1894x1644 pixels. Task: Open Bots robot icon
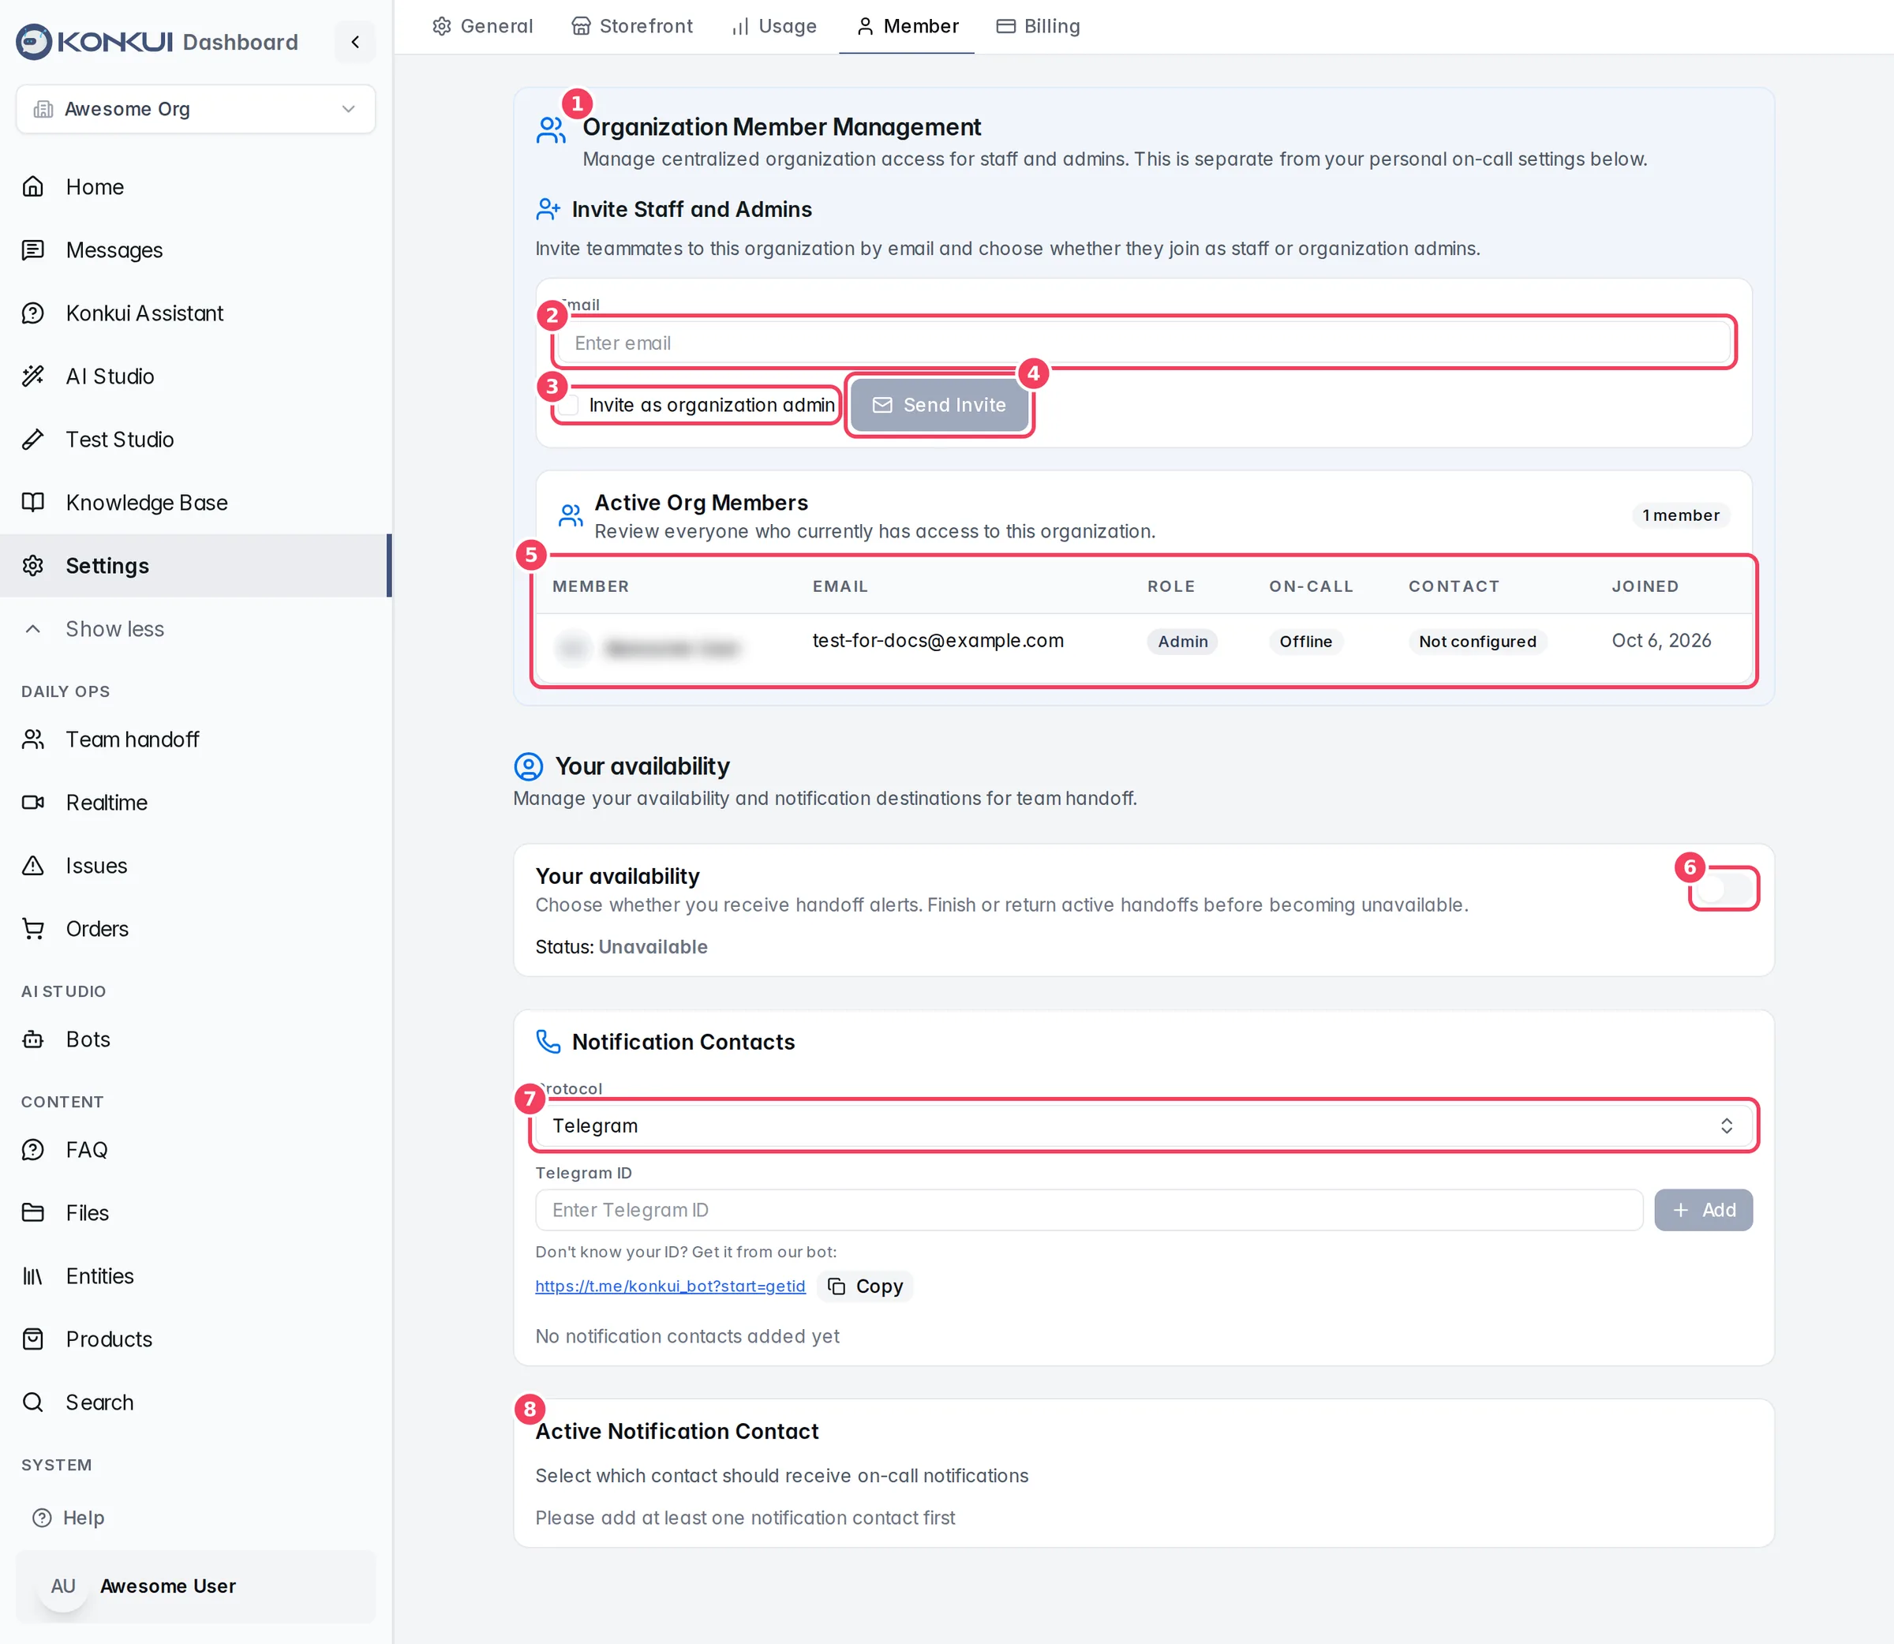point(33,1039)
